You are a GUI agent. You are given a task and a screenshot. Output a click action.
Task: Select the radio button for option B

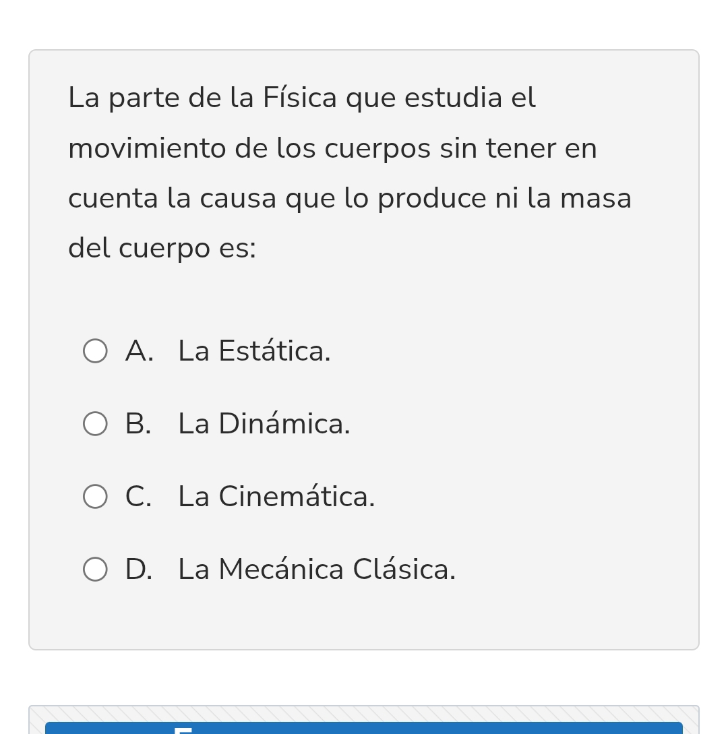click(x=95, y=424)
